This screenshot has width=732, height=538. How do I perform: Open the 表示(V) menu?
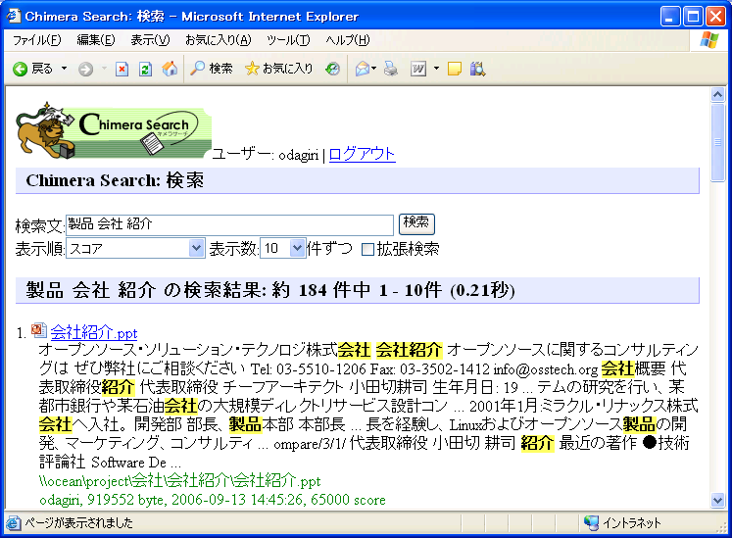point(150,40)
